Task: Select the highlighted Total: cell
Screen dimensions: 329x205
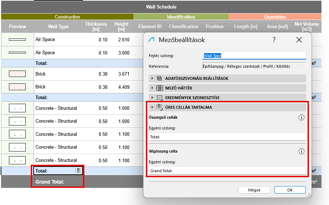Action: coord(58,171)
